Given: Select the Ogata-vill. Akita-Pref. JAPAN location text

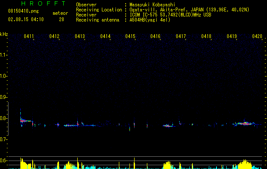Looking at the screenshot, I should (189, 10).
